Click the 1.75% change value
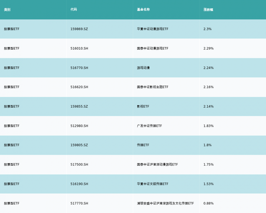This screenshot has width=266, height=213. (209, 165)
